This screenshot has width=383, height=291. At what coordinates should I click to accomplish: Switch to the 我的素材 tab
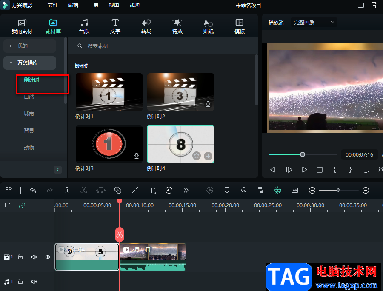tap(22, 26)
